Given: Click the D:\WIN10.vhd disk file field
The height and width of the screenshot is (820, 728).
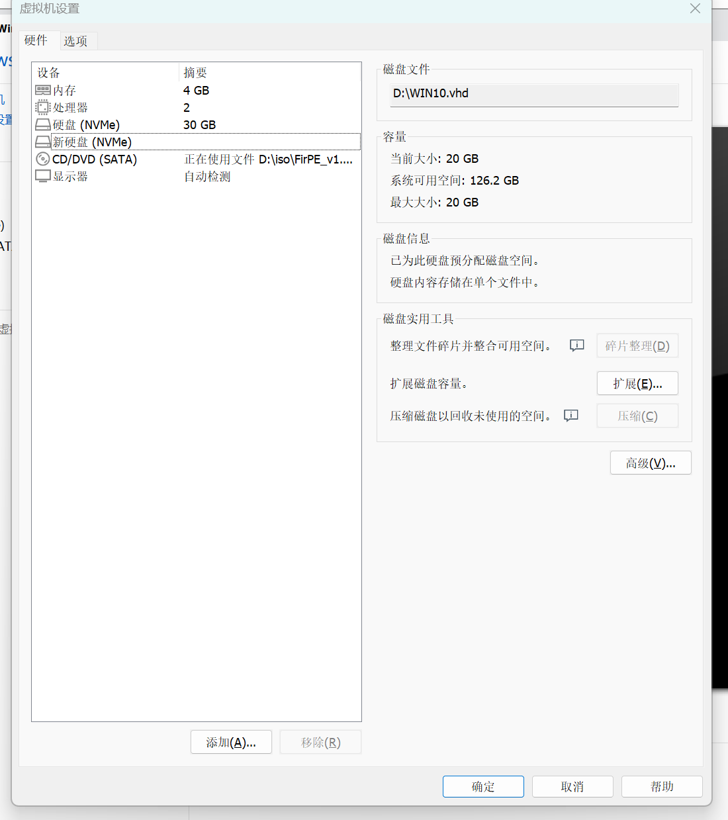Looking at the screenshot, I should coord(534,94).
